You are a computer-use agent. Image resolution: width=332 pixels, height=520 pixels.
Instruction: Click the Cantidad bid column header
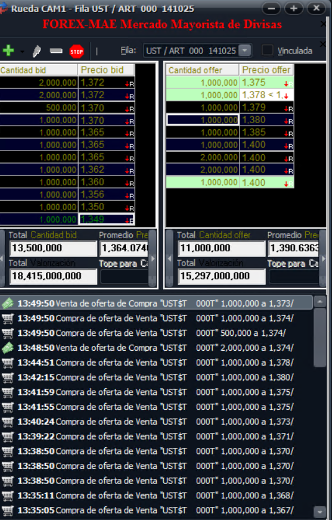coord(38,70)
